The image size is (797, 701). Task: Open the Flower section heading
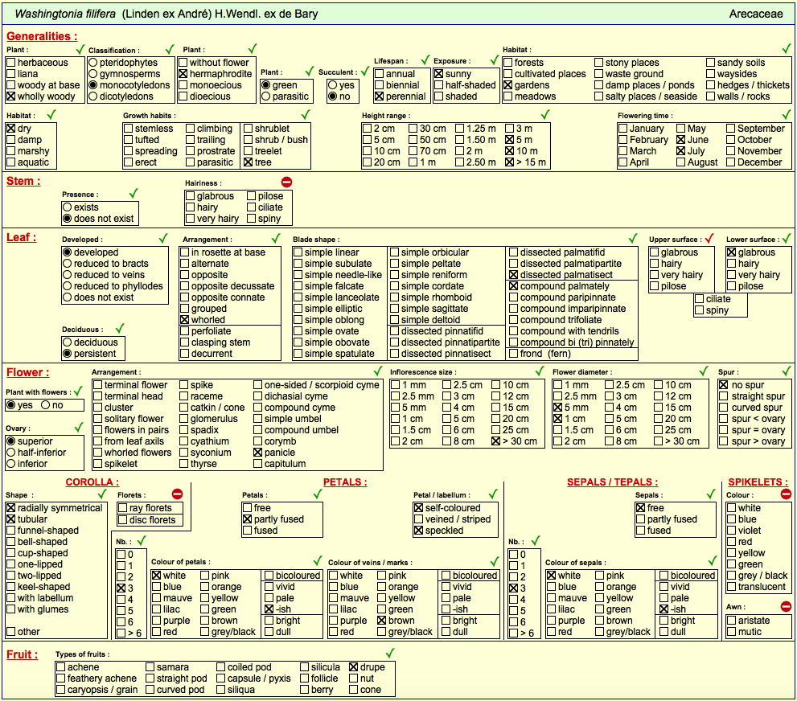point(28,372)
